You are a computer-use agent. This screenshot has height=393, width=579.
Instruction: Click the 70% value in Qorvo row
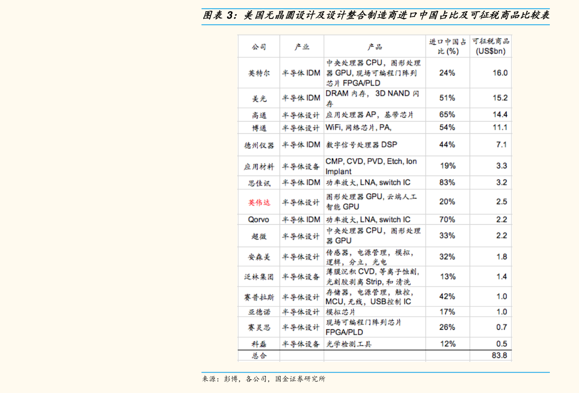[447, 219]
